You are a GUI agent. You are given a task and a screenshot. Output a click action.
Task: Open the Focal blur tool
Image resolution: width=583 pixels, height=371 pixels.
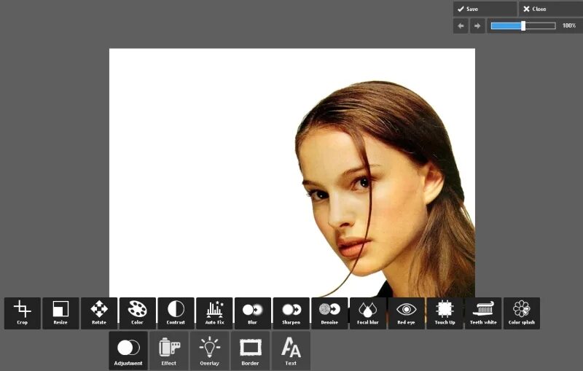point(368,313)
